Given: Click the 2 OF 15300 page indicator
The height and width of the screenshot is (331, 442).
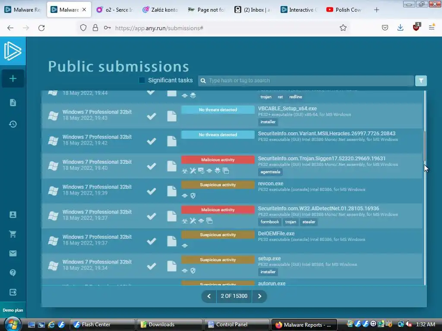Looking at the screenshot, I should pyautogui.click(x=234, y=296).
